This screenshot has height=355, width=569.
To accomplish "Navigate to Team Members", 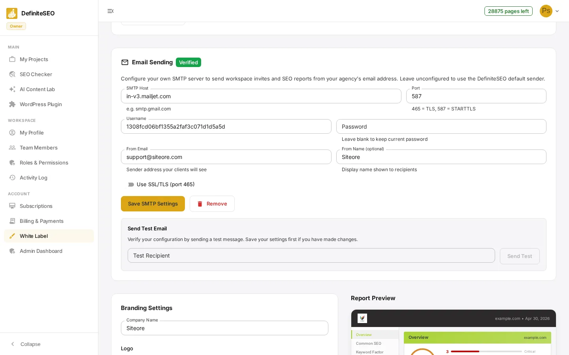I will click(x=49, y=148).
